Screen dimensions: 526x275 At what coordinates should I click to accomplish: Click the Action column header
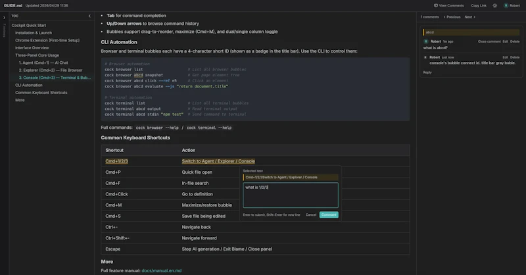pos(188,151)
